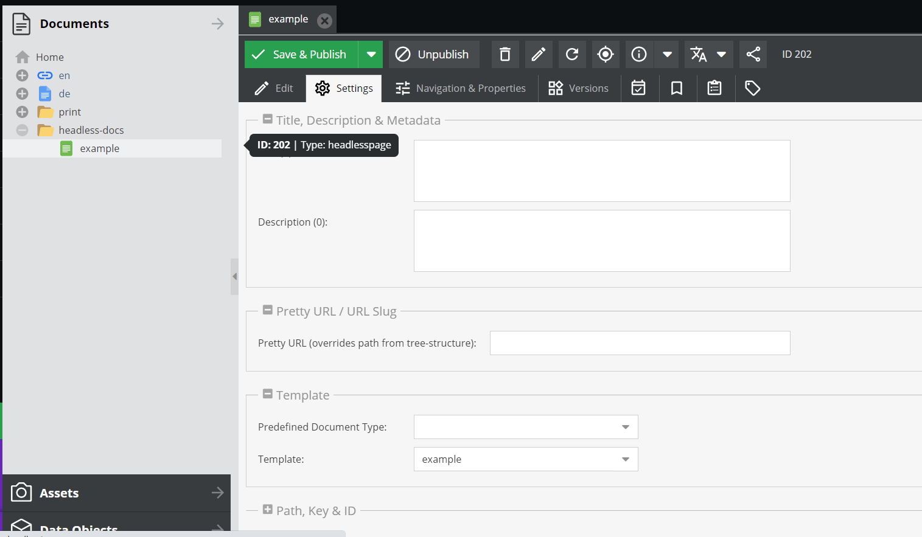Click the share icon
This screenshot has width=922, height=537.
(x=753, y=55)
